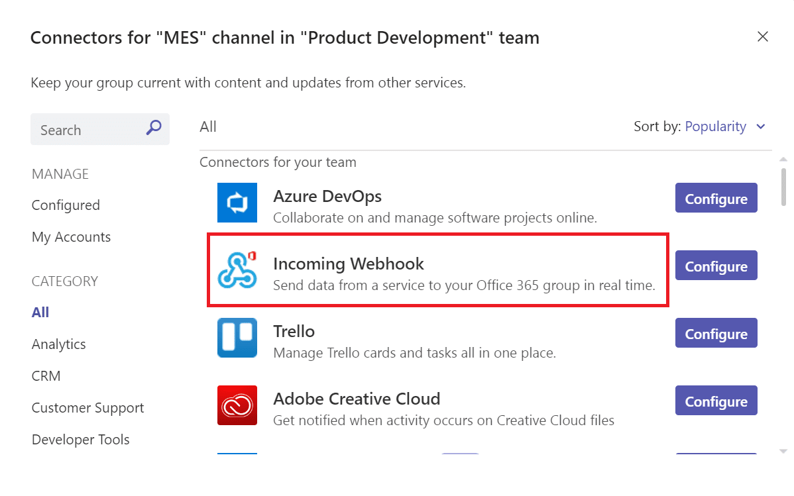This screenshot has width=794, height=496.
Task: Select the All category
Action: 40,313
